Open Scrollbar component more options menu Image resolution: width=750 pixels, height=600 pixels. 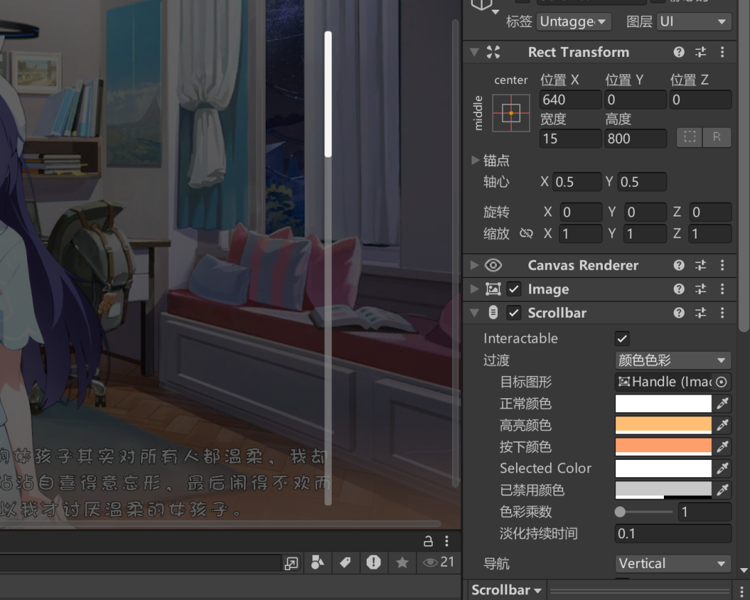point(722,313)
